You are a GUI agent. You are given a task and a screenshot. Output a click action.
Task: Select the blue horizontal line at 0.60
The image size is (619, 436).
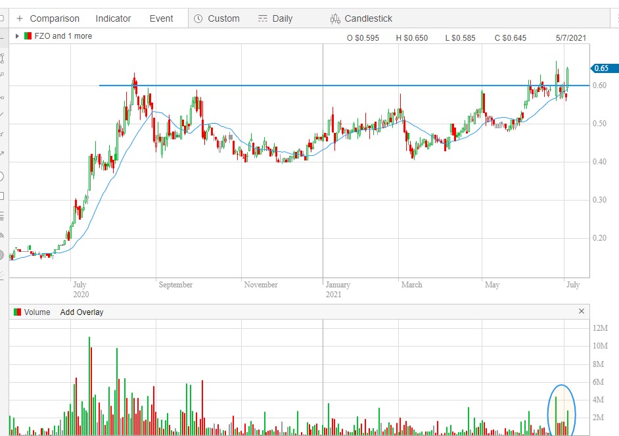tap(344, 85)
